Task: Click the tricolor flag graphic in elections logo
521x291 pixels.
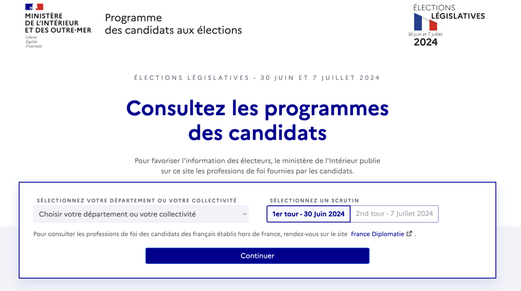Action: tap(426, 22)
